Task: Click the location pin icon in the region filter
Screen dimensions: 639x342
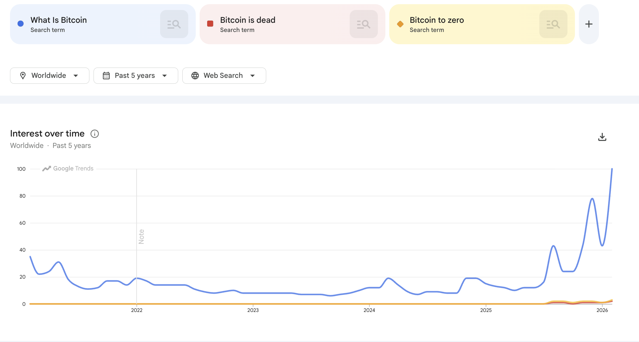Action: click(23, 75)
